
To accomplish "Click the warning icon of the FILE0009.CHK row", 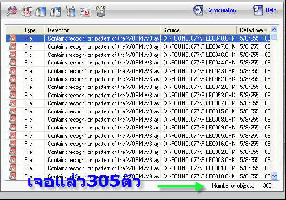I will 12,127.
